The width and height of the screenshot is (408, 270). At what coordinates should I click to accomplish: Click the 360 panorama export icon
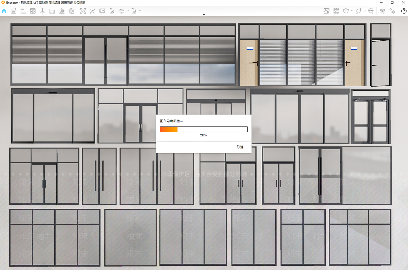coord(121,11)
